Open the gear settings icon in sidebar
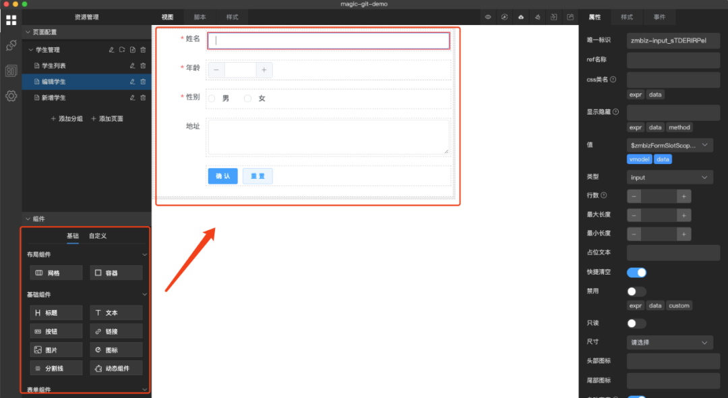The height and width of the screenshot is (398, 728). click(11, 96)
